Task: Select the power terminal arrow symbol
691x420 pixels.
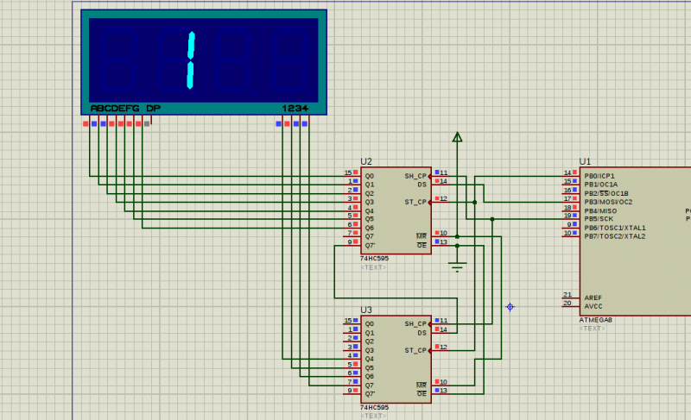Action: 457,137
